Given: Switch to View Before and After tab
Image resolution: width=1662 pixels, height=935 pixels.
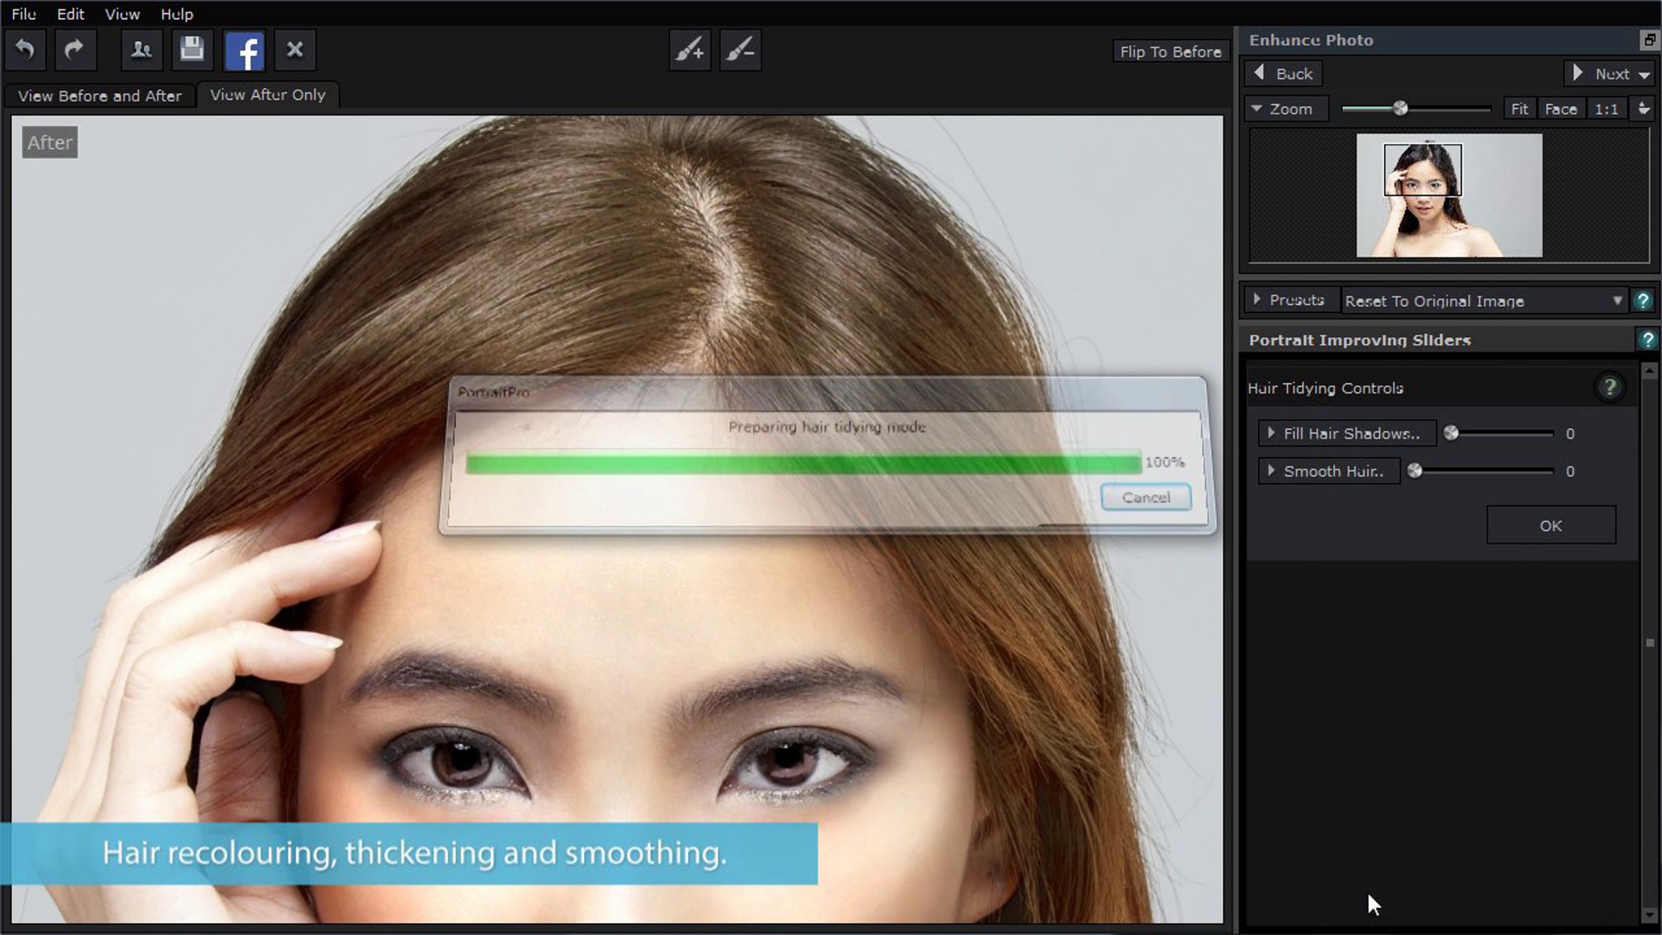Looking at the screenshot, I should point(100,96).
